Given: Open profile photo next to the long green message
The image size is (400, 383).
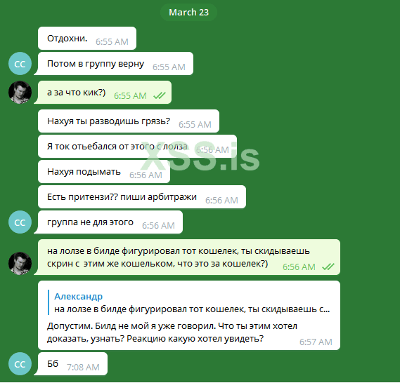Looking at the screenshot, I should click(20, 263).
